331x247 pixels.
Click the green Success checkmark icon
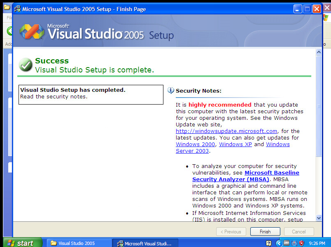[x=26, y=65]
